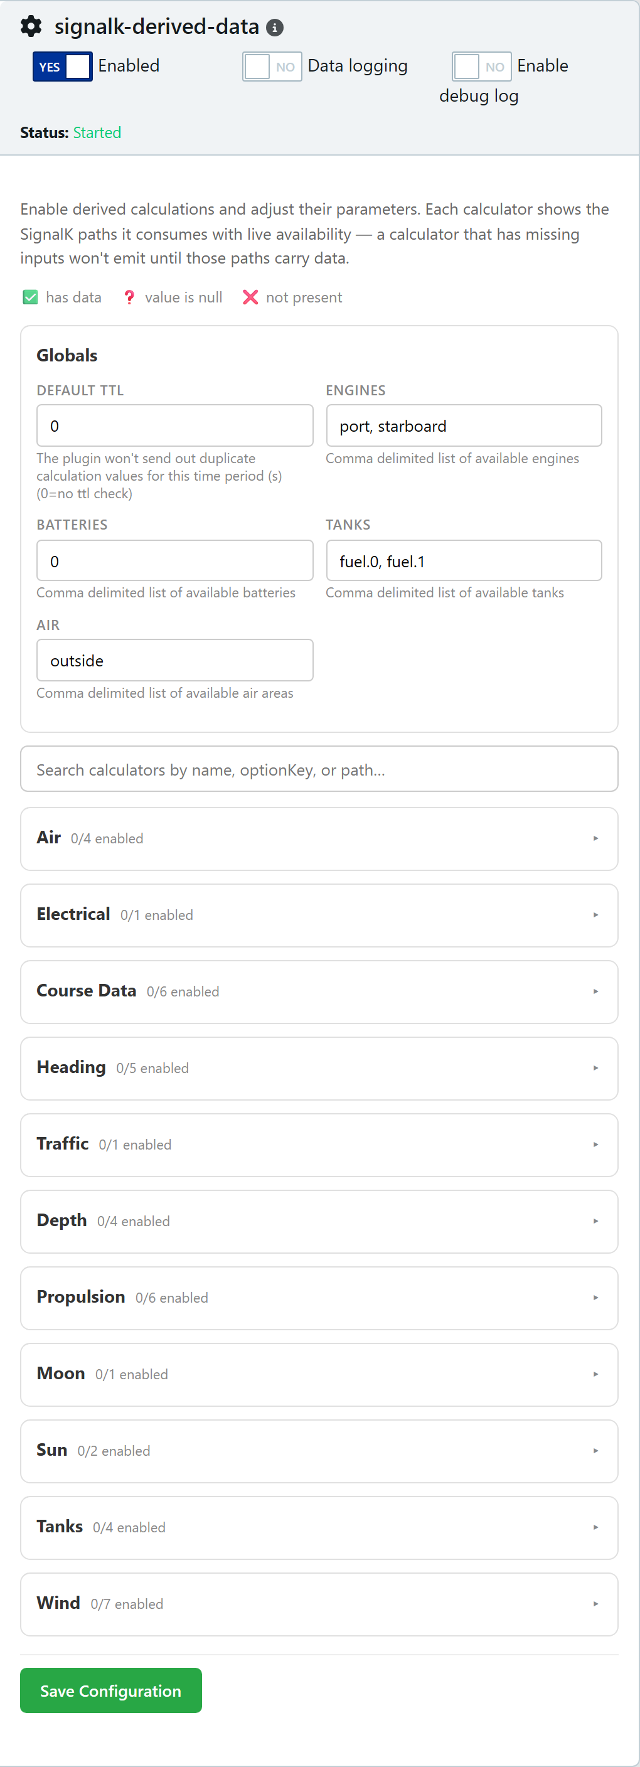The image size is (640, 1767).
Task: Click the Save Configuration button
Action: click(x=111, y=1690)
